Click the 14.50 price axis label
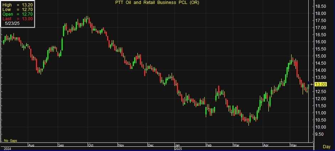 click(321, 63)
